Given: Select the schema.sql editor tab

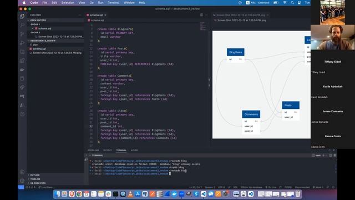Looking at the screenshot, I should [x=96, y=15].
